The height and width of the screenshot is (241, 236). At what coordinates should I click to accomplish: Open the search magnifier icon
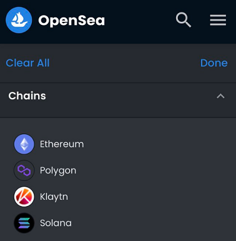184,20
